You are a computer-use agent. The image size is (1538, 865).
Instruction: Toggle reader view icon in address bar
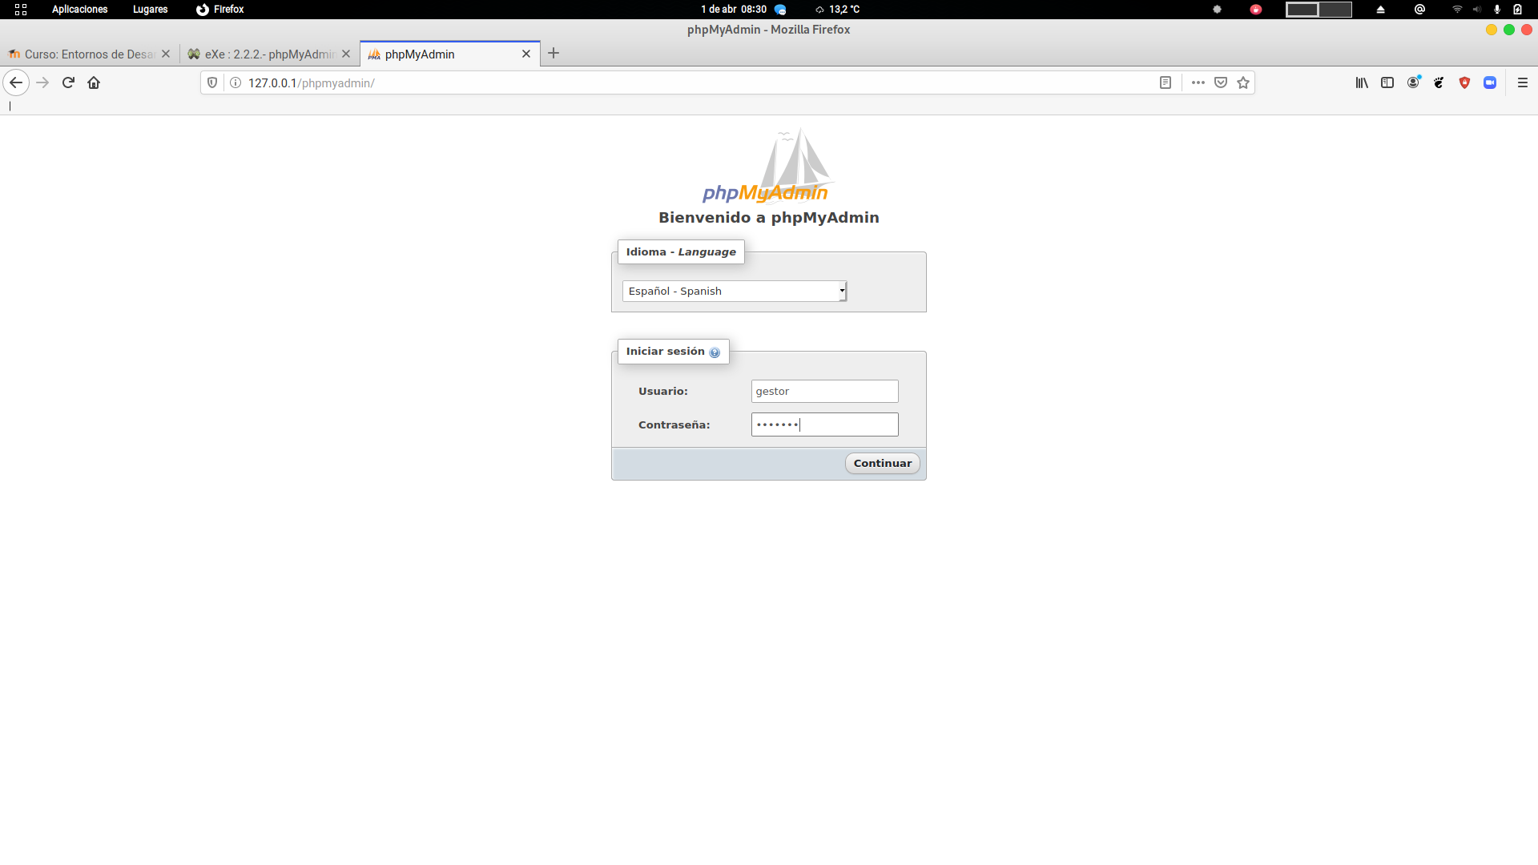click(1166, 82)
